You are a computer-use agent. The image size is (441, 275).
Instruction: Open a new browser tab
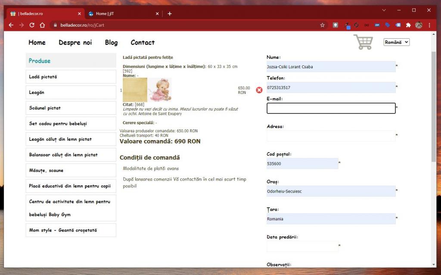170,14
